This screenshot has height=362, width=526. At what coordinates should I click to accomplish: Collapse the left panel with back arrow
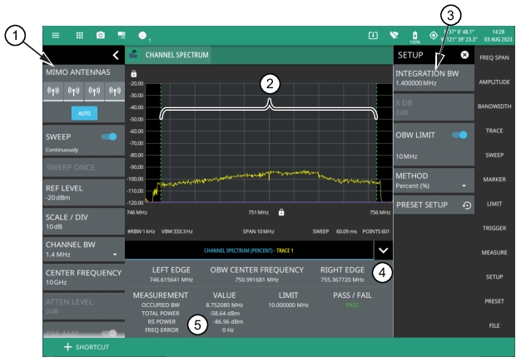click(115, 55)
